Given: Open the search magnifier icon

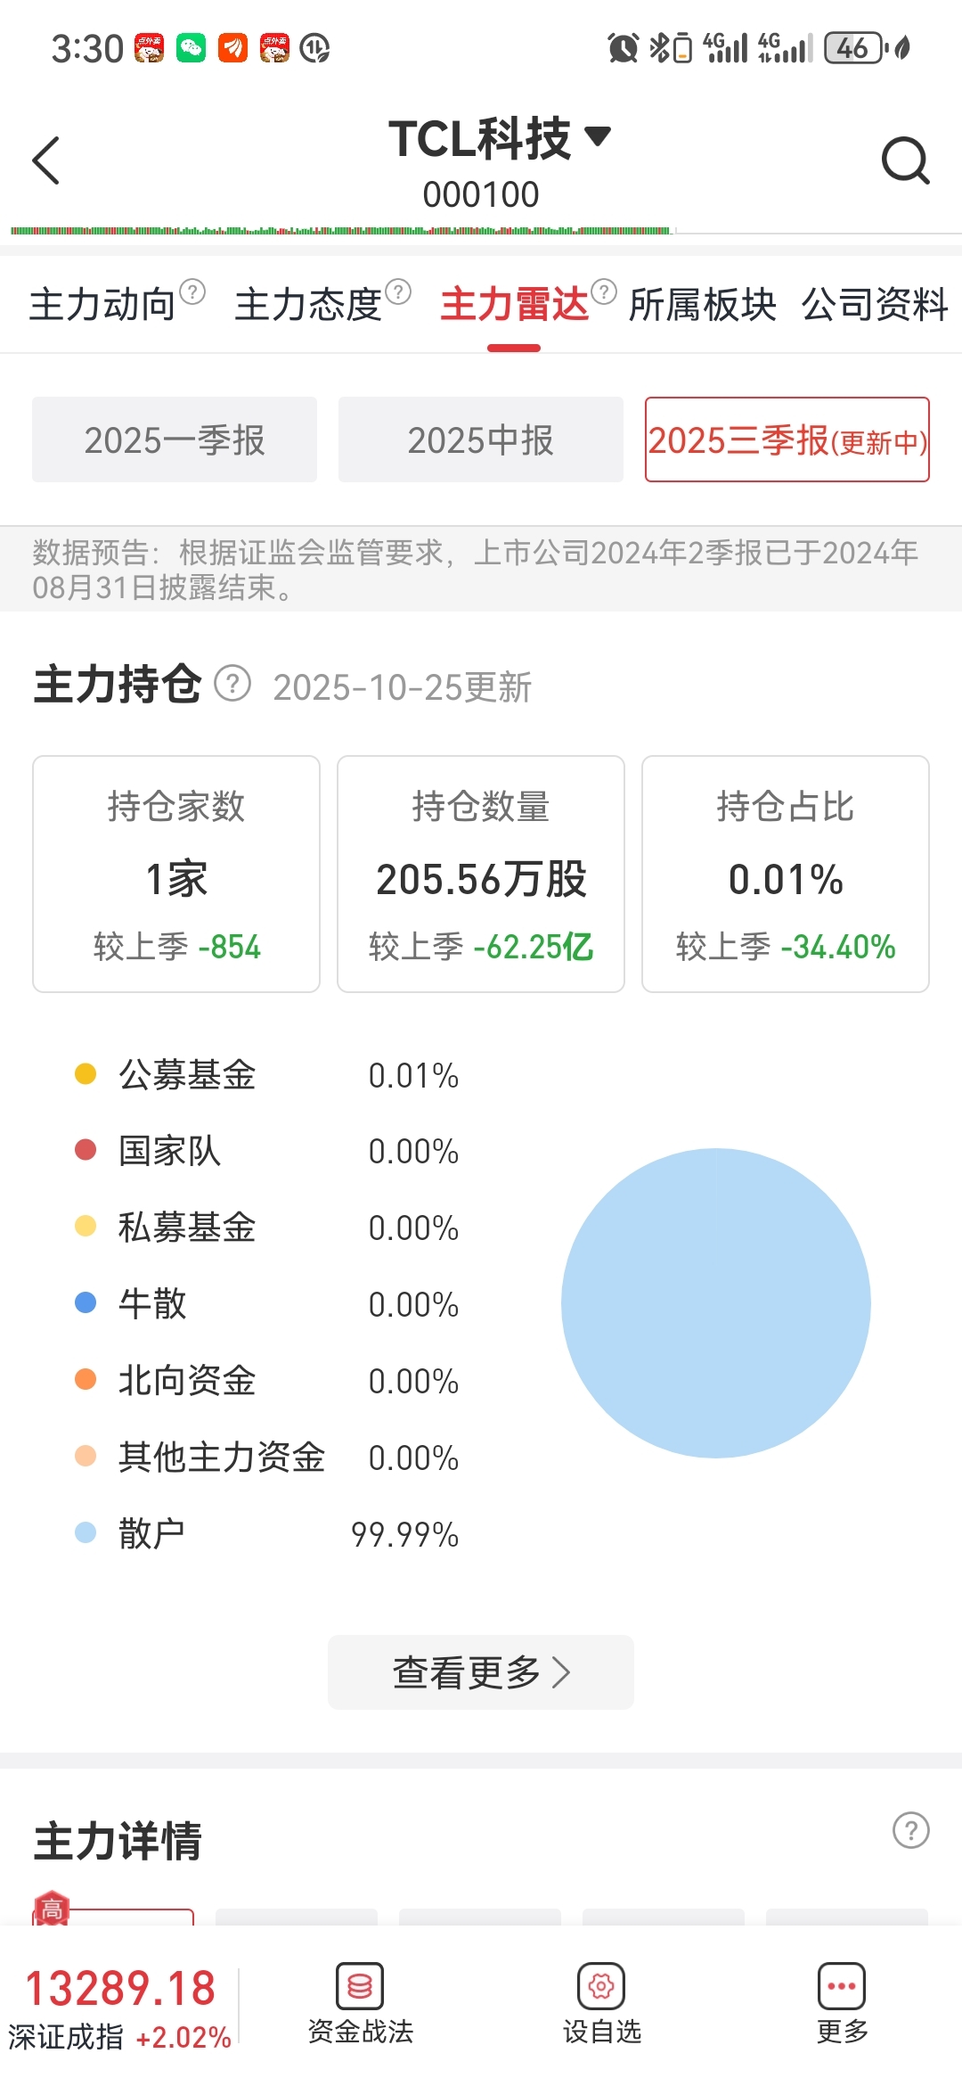Looking at the screenshot, I should (905, 160).
